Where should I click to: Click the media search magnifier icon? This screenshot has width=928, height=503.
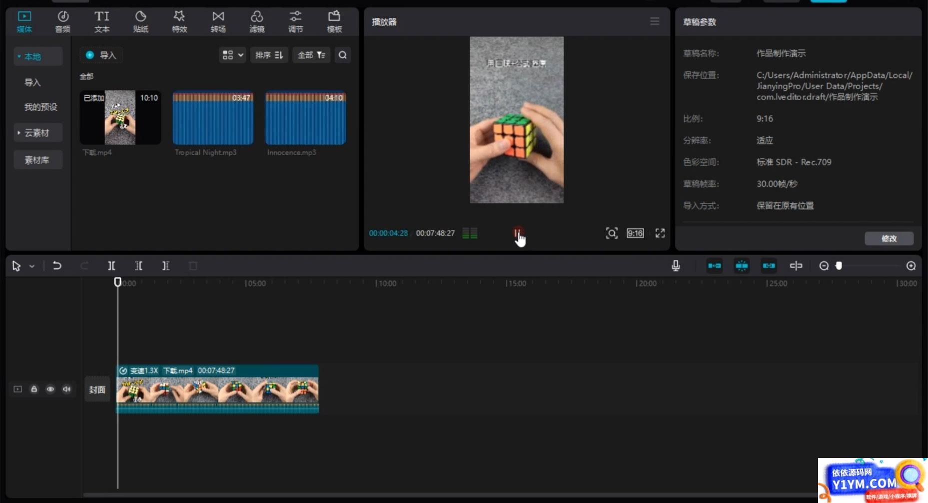[343, 55]
